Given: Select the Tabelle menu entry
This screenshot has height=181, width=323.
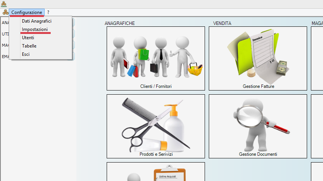Looking at the screenshot, I should click(29, 46).
